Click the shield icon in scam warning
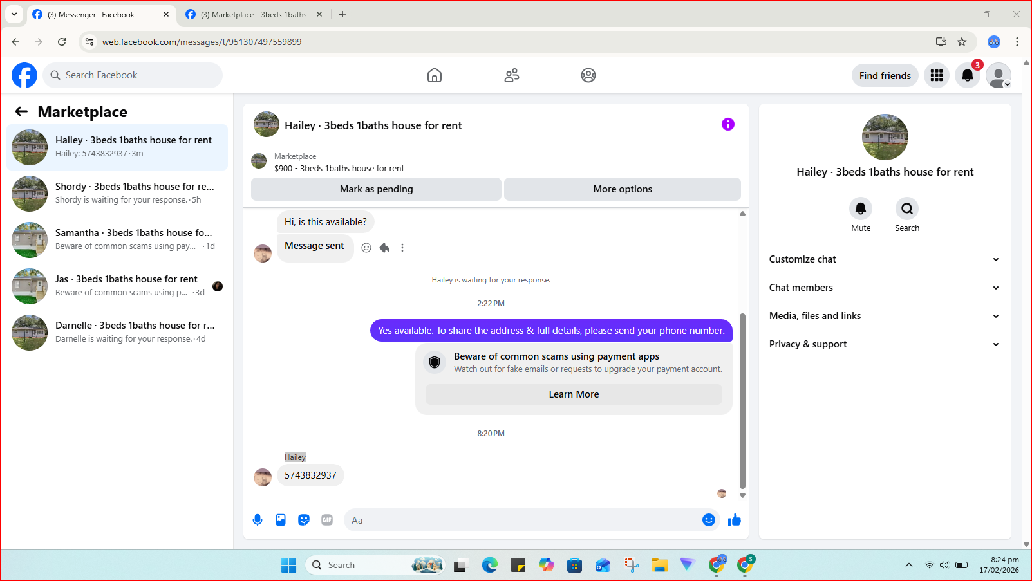 [x=435, y=362]
